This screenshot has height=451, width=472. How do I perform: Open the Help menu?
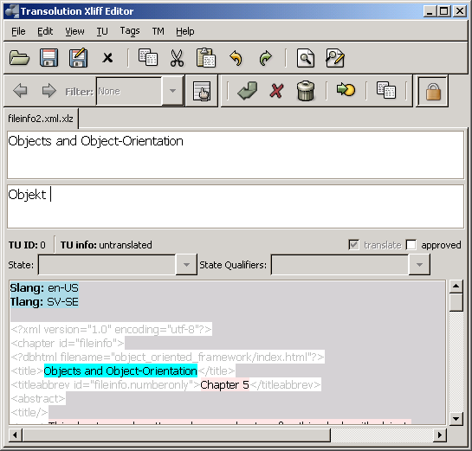pyautogui.click(x=185, y=31)
